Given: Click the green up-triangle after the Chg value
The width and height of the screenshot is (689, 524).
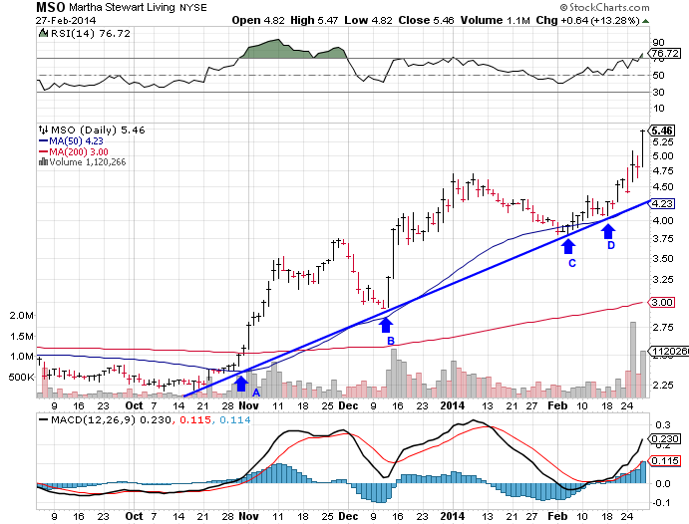Looking at the screenshot, I should pyautogui.click(x=645, y=21).
